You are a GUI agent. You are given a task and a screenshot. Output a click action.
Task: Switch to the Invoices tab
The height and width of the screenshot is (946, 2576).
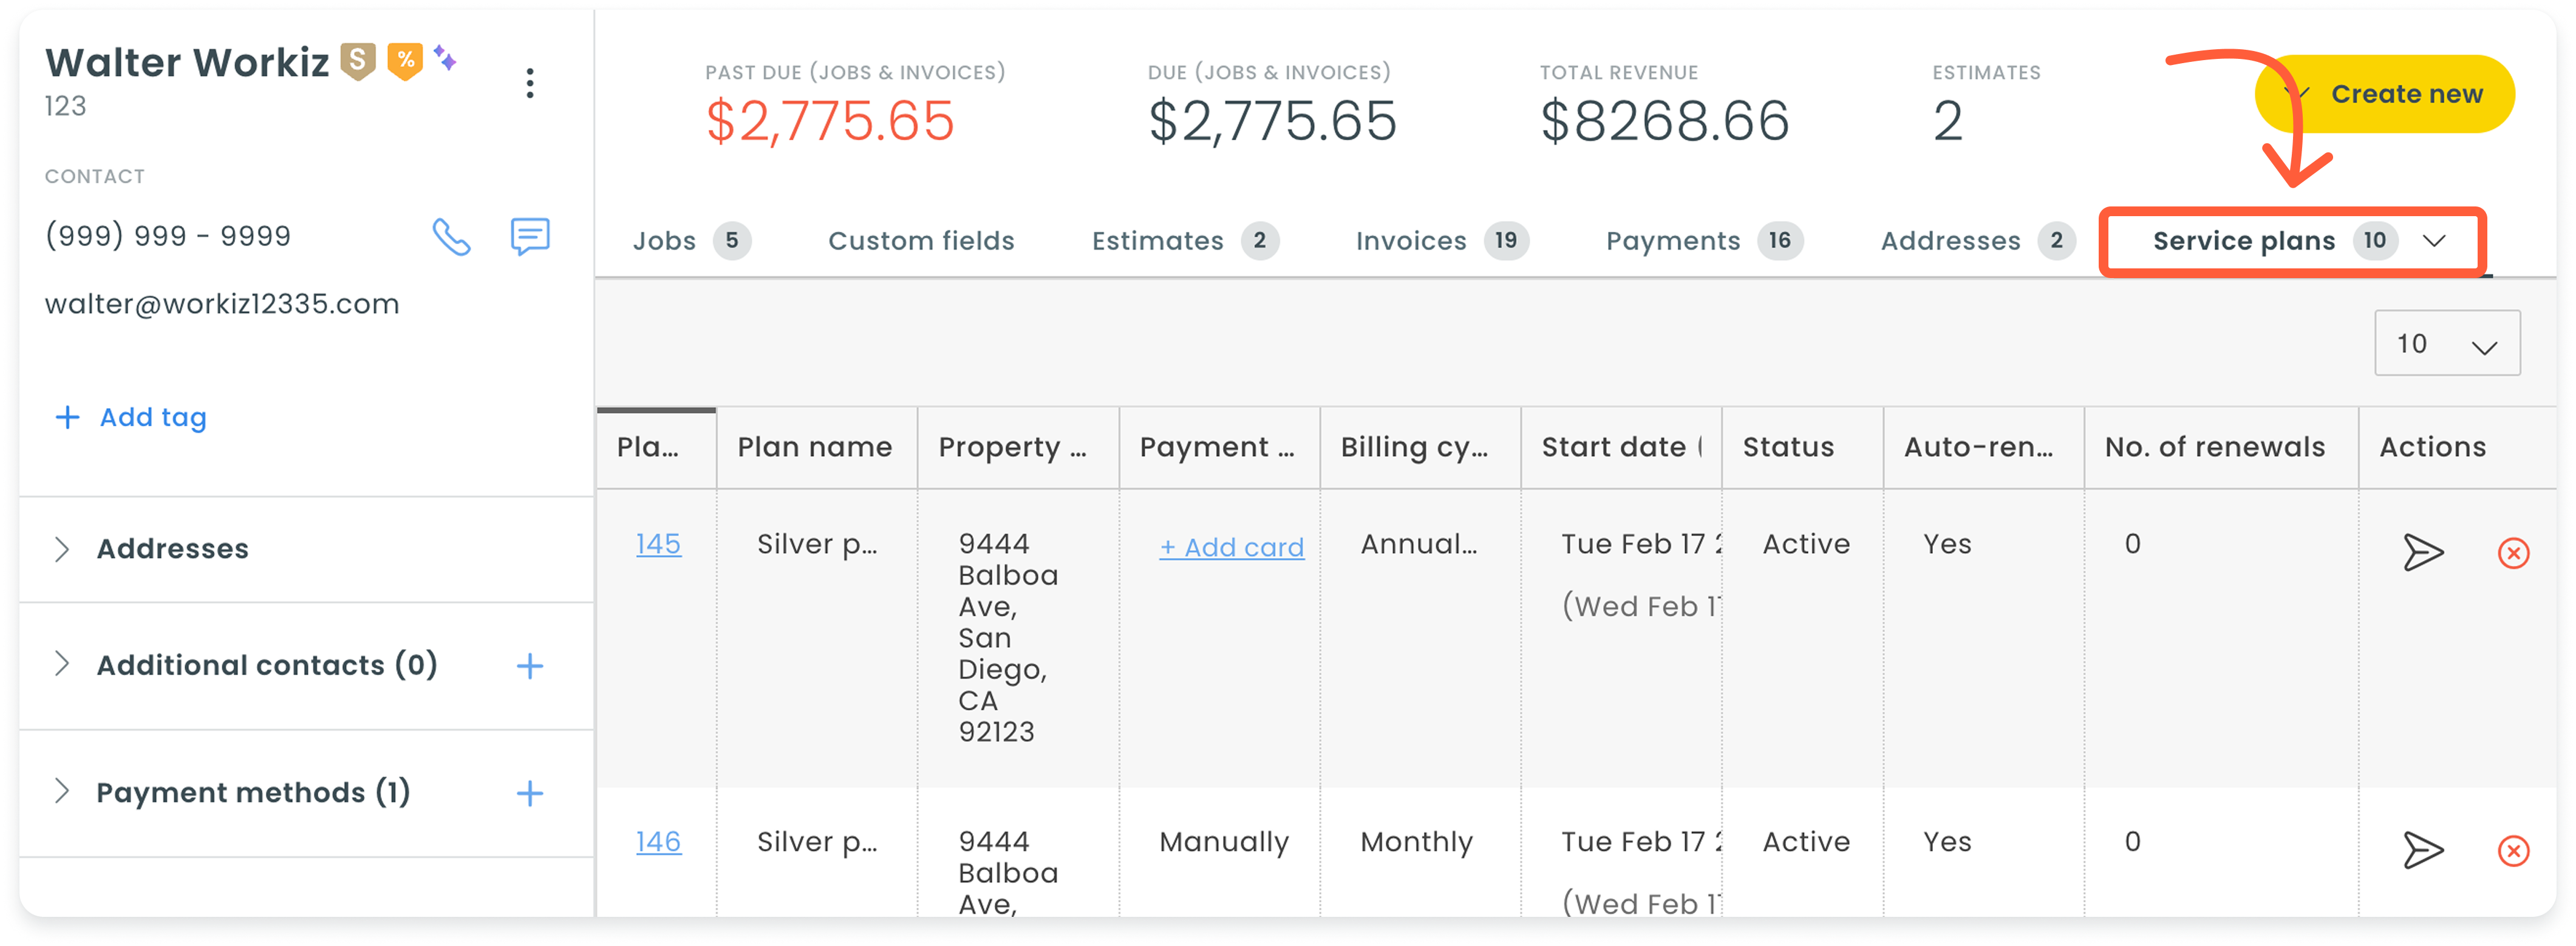1441,241
